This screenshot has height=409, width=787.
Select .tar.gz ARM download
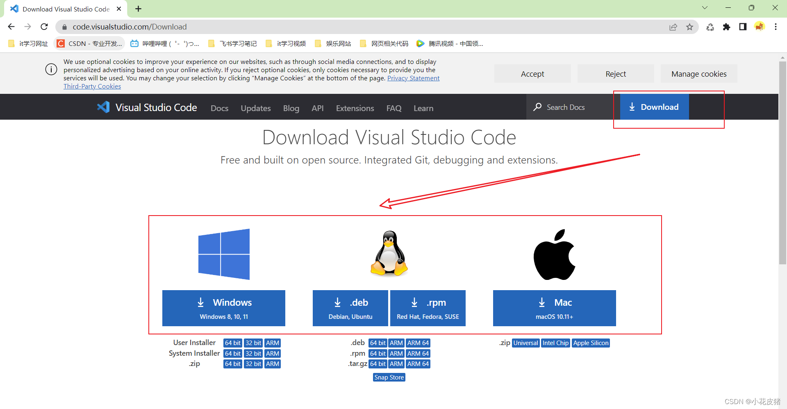(396, 364)
